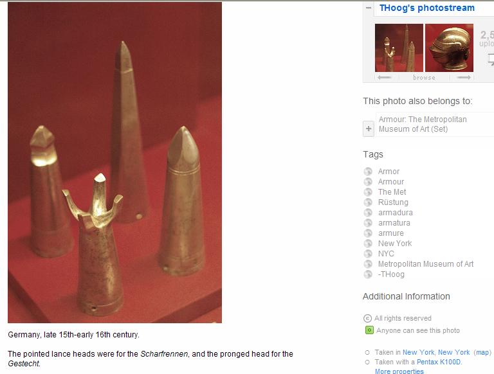
Task: Collapse THoog's photostream panel with minus icon
Action: pos(369,8)
